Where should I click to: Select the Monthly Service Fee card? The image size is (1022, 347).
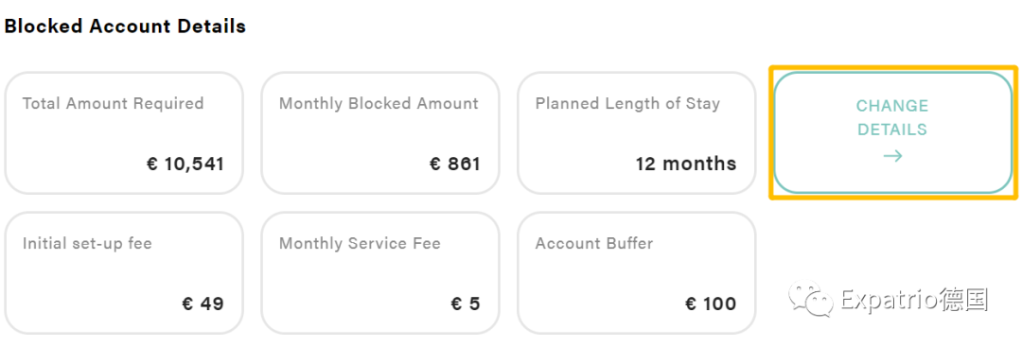(x=380, y=273)
